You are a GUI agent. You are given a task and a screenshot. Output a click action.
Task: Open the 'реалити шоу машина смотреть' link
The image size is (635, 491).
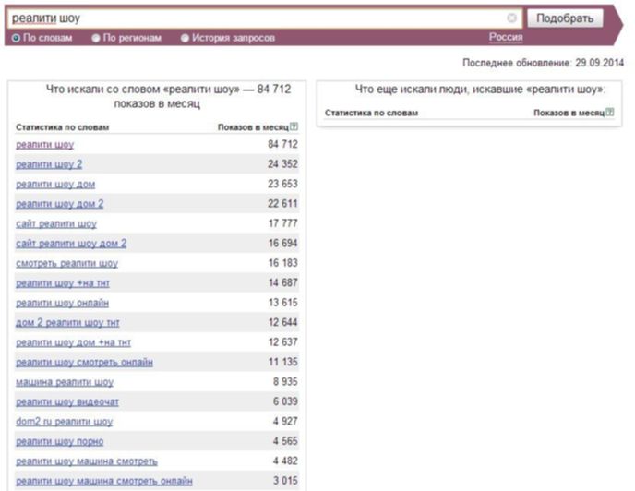(86, 461)
